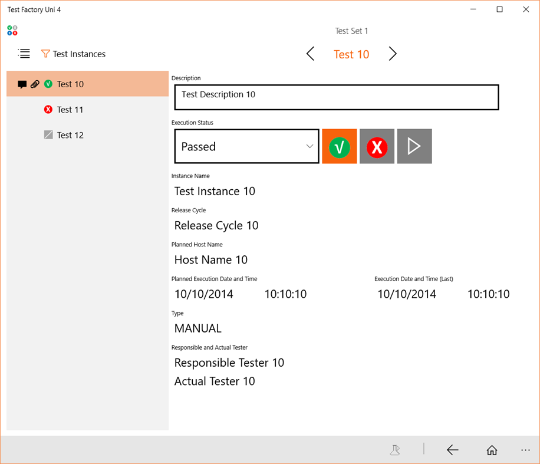
Task: Click the list menu icon above the test list
Action: pyautogui.click(x=24, y=54)
